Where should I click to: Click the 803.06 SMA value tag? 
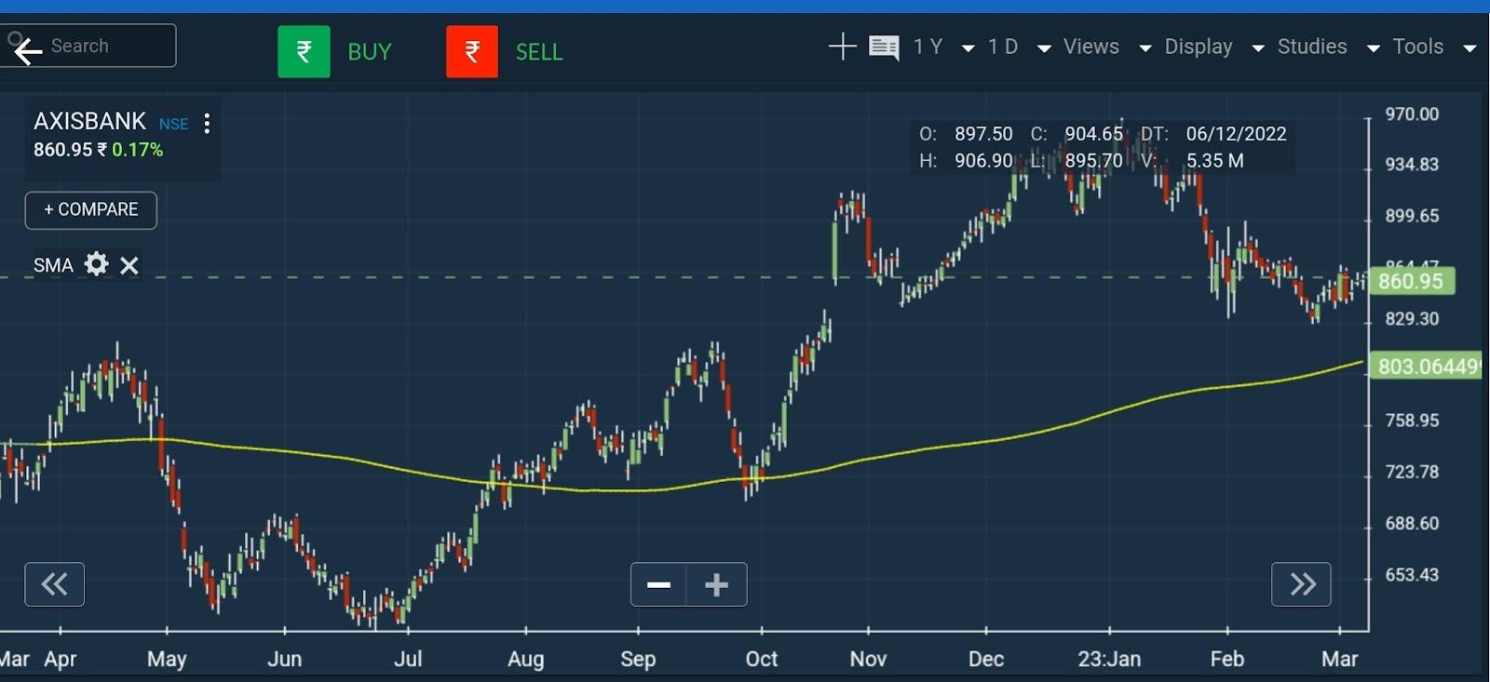1427,367
